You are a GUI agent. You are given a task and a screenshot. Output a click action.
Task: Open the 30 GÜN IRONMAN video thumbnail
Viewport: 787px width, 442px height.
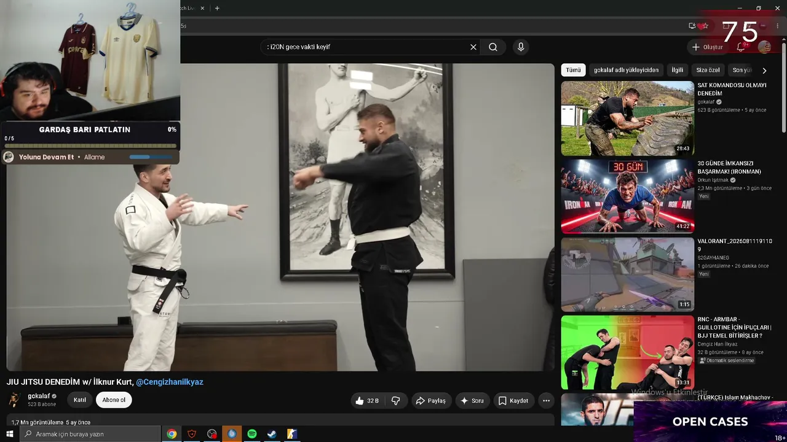(627, 196)
